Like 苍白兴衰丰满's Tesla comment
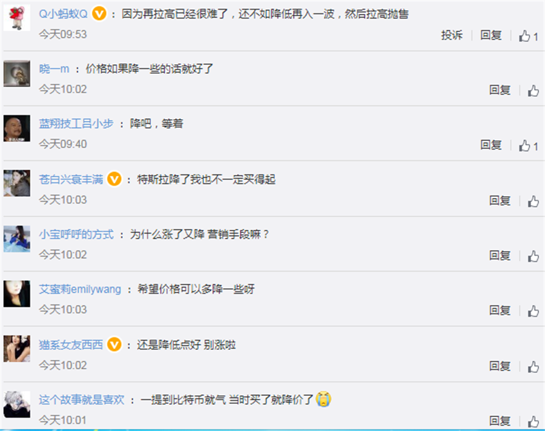Viewport: 545px width, 431px height. tap(533, 201)
